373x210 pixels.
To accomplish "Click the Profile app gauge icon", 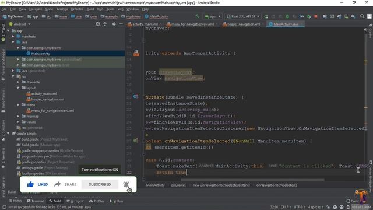I will click(x=302, y=16).
